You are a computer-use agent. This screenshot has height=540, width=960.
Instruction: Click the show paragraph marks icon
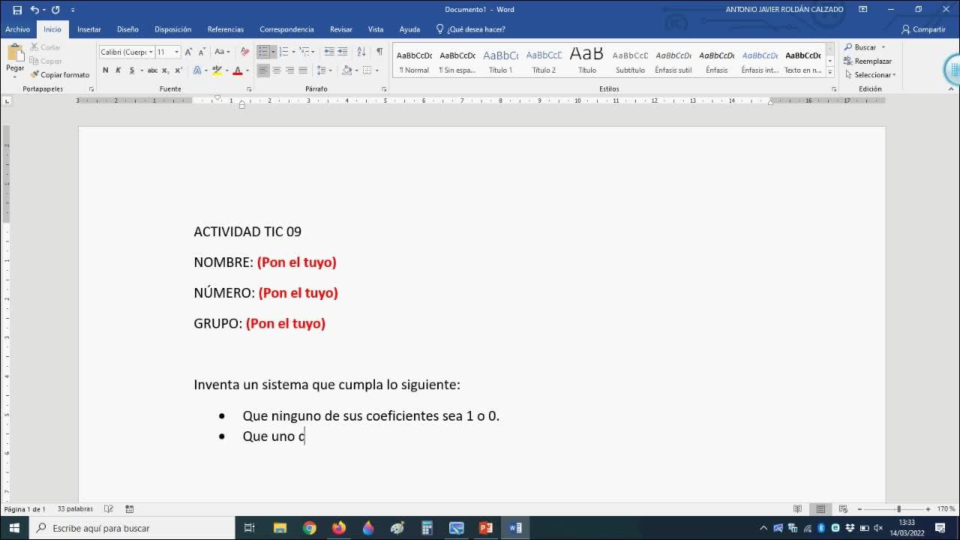(379, 52)
